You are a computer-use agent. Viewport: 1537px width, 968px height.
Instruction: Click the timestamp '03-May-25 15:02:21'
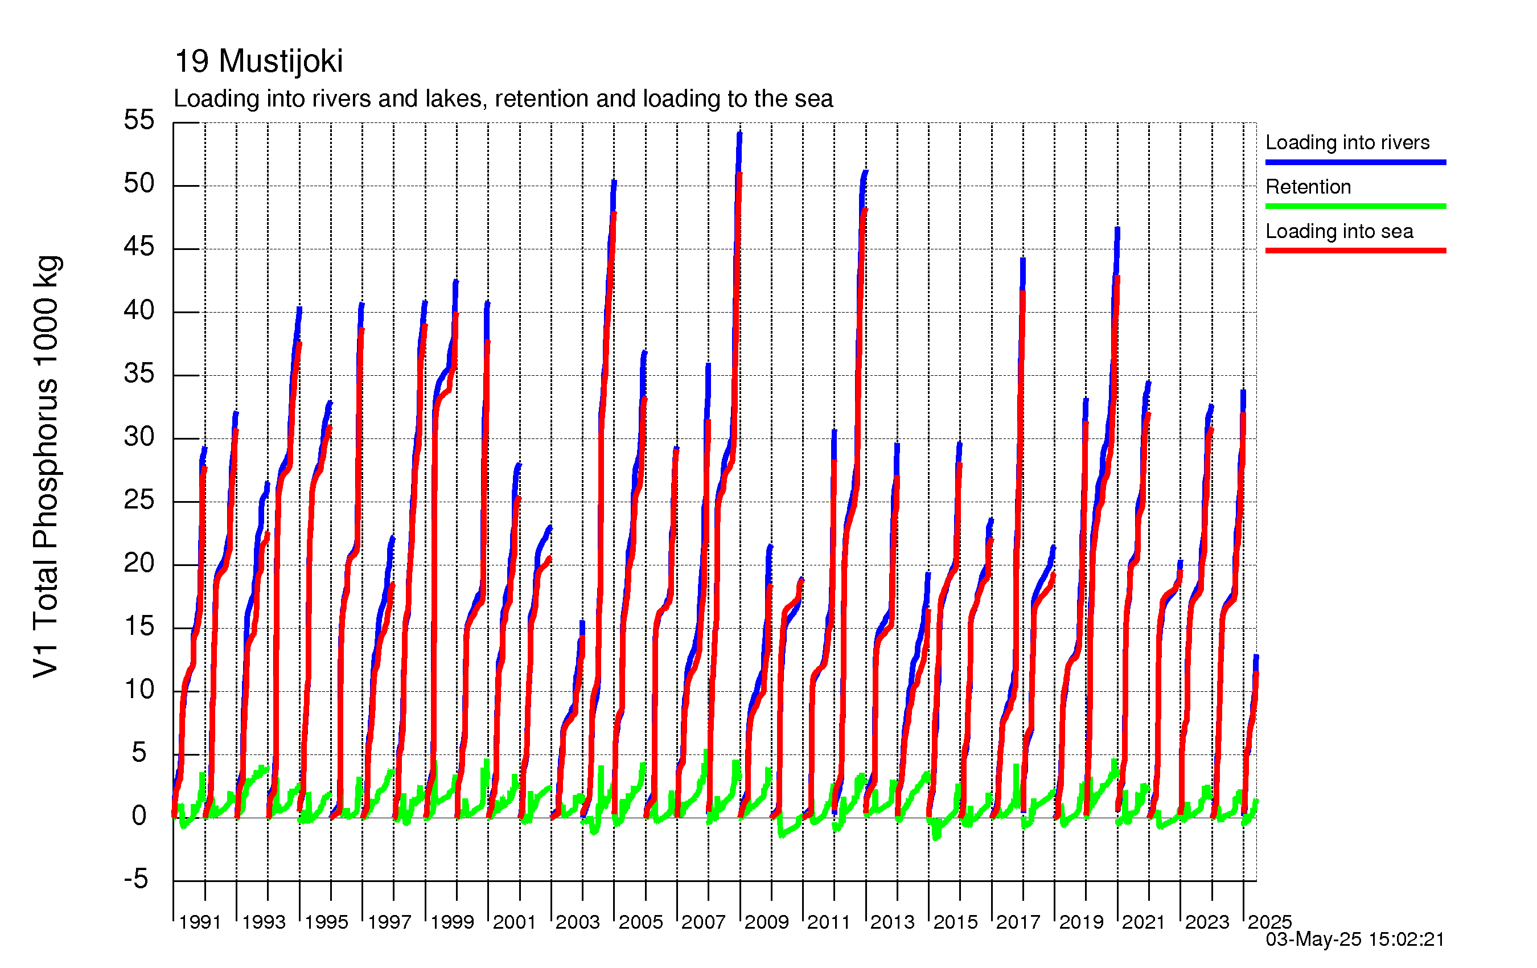coord(1354,940)
